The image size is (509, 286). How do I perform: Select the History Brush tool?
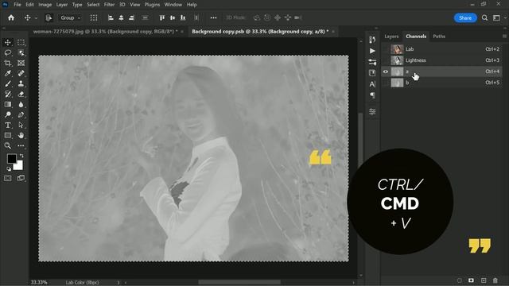[x=8, y=95]
